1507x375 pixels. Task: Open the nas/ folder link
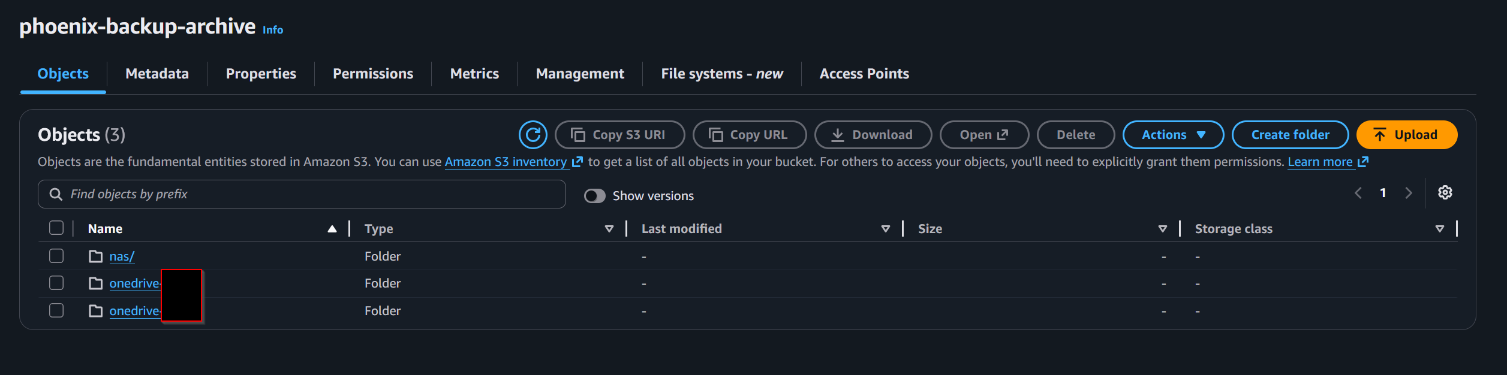(x=122, y=256)
